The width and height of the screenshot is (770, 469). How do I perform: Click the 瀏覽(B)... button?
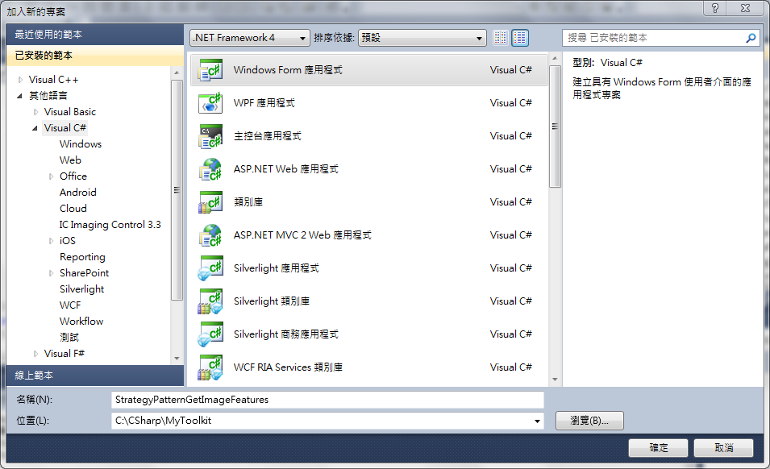tap(589, 421)
